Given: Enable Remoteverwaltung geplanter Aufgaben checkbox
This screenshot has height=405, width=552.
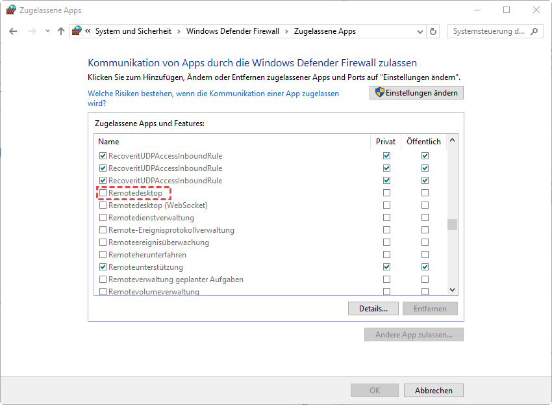Looking at the screenshot, I should click(x=103, y=279).
